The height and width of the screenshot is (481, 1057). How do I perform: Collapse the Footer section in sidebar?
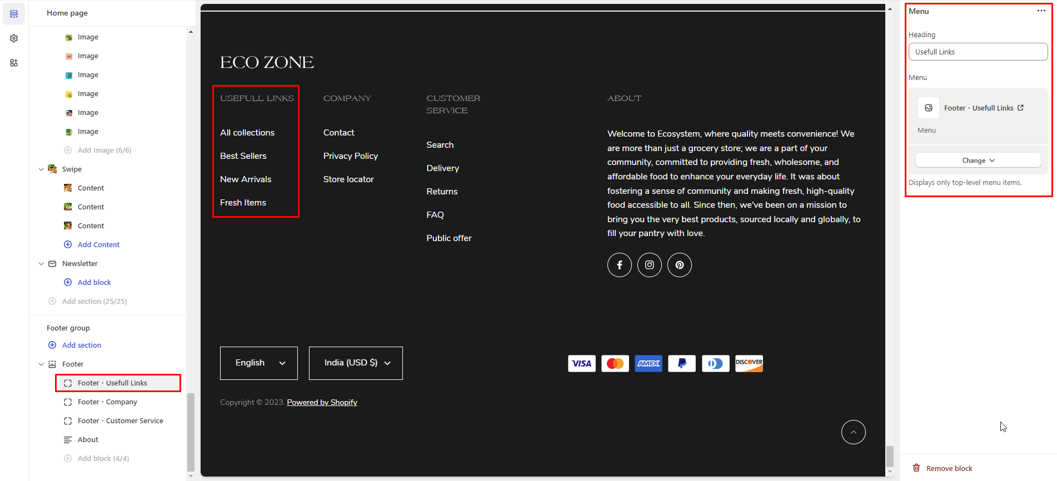point(41,364)
